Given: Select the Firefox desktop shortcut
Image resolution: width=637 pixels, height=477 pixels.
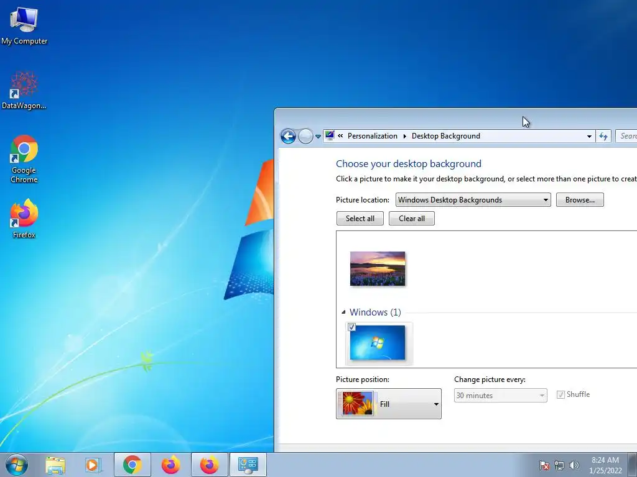Looking at the screenshot, I should [24, 219].
